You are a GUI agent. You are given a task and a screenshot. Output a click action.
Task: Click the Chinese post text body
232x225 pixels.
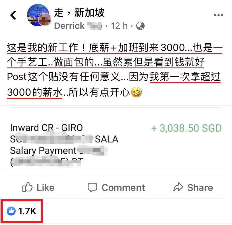pos(115,70)
